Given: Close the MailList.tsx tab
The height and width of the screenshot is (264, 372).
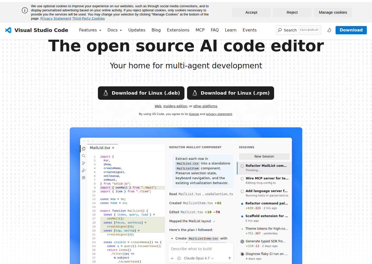Looking at the screenshot, I should pyautogui.click(x=113, y=148).
